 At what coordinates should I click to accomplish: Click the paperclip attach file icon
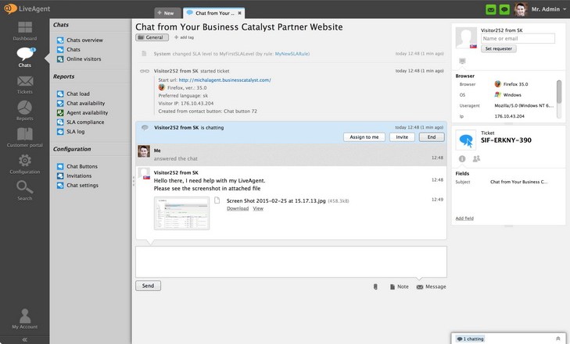[x=375, y=287]
